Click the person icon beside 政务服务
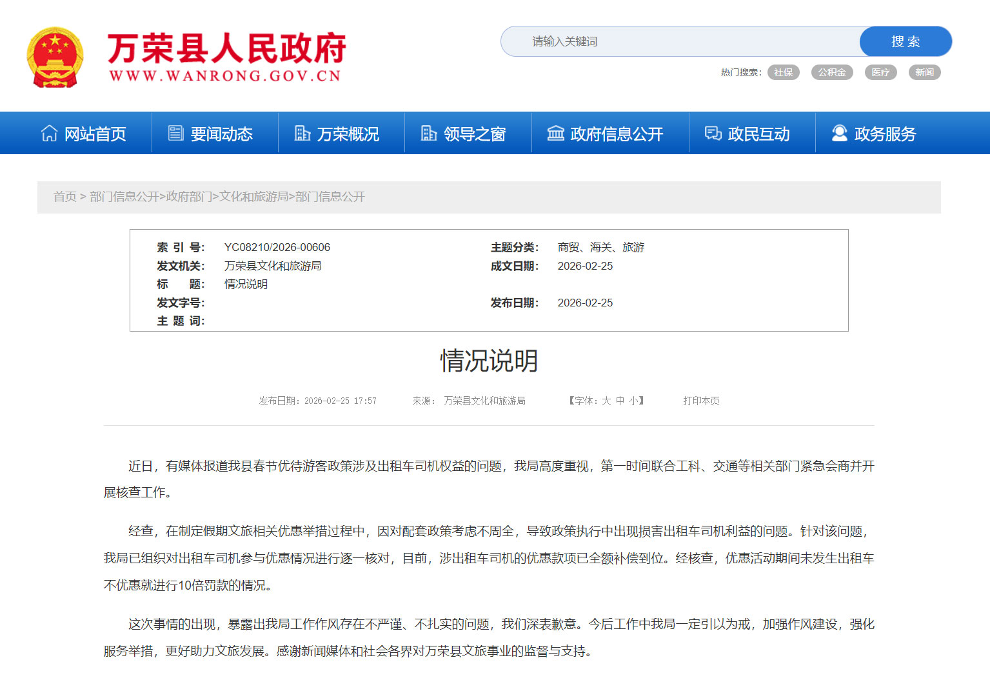Viewport: 990px width, 680px height. [x=839, y=133]
